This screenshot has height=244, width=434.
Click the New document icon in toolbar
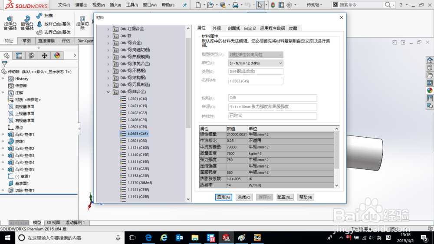click(198, 5)
